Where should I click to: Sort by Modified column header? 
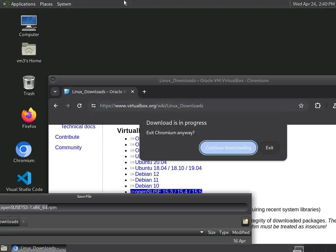(x=241, y=232)
